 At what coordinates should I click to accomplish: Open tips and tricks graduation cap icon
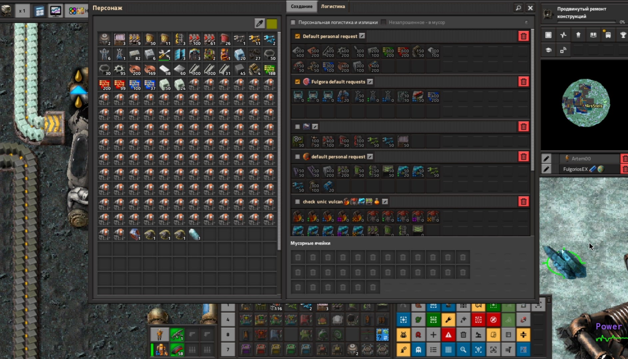tap(548, 50)
